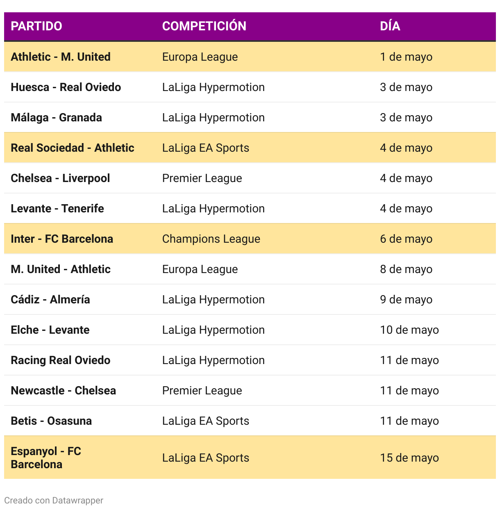This screenshot has width=500, height=510.
Task: Click the Cádiz - Almería match
Action: click(x=50, y=300)
